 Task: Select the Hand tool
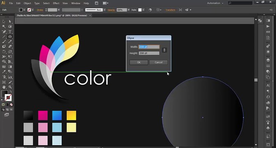point(4,87)
